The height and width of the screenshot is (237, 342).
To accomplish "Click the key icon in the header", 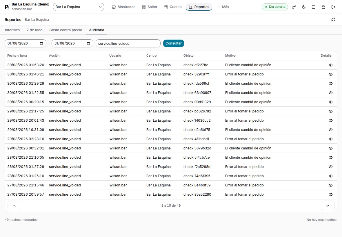I will (x=294, y=7).
